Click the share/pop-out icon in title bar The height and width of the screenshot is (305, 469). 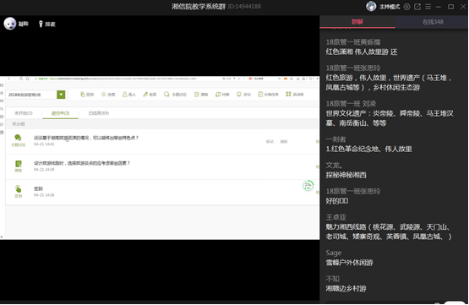tap(417, 7)
